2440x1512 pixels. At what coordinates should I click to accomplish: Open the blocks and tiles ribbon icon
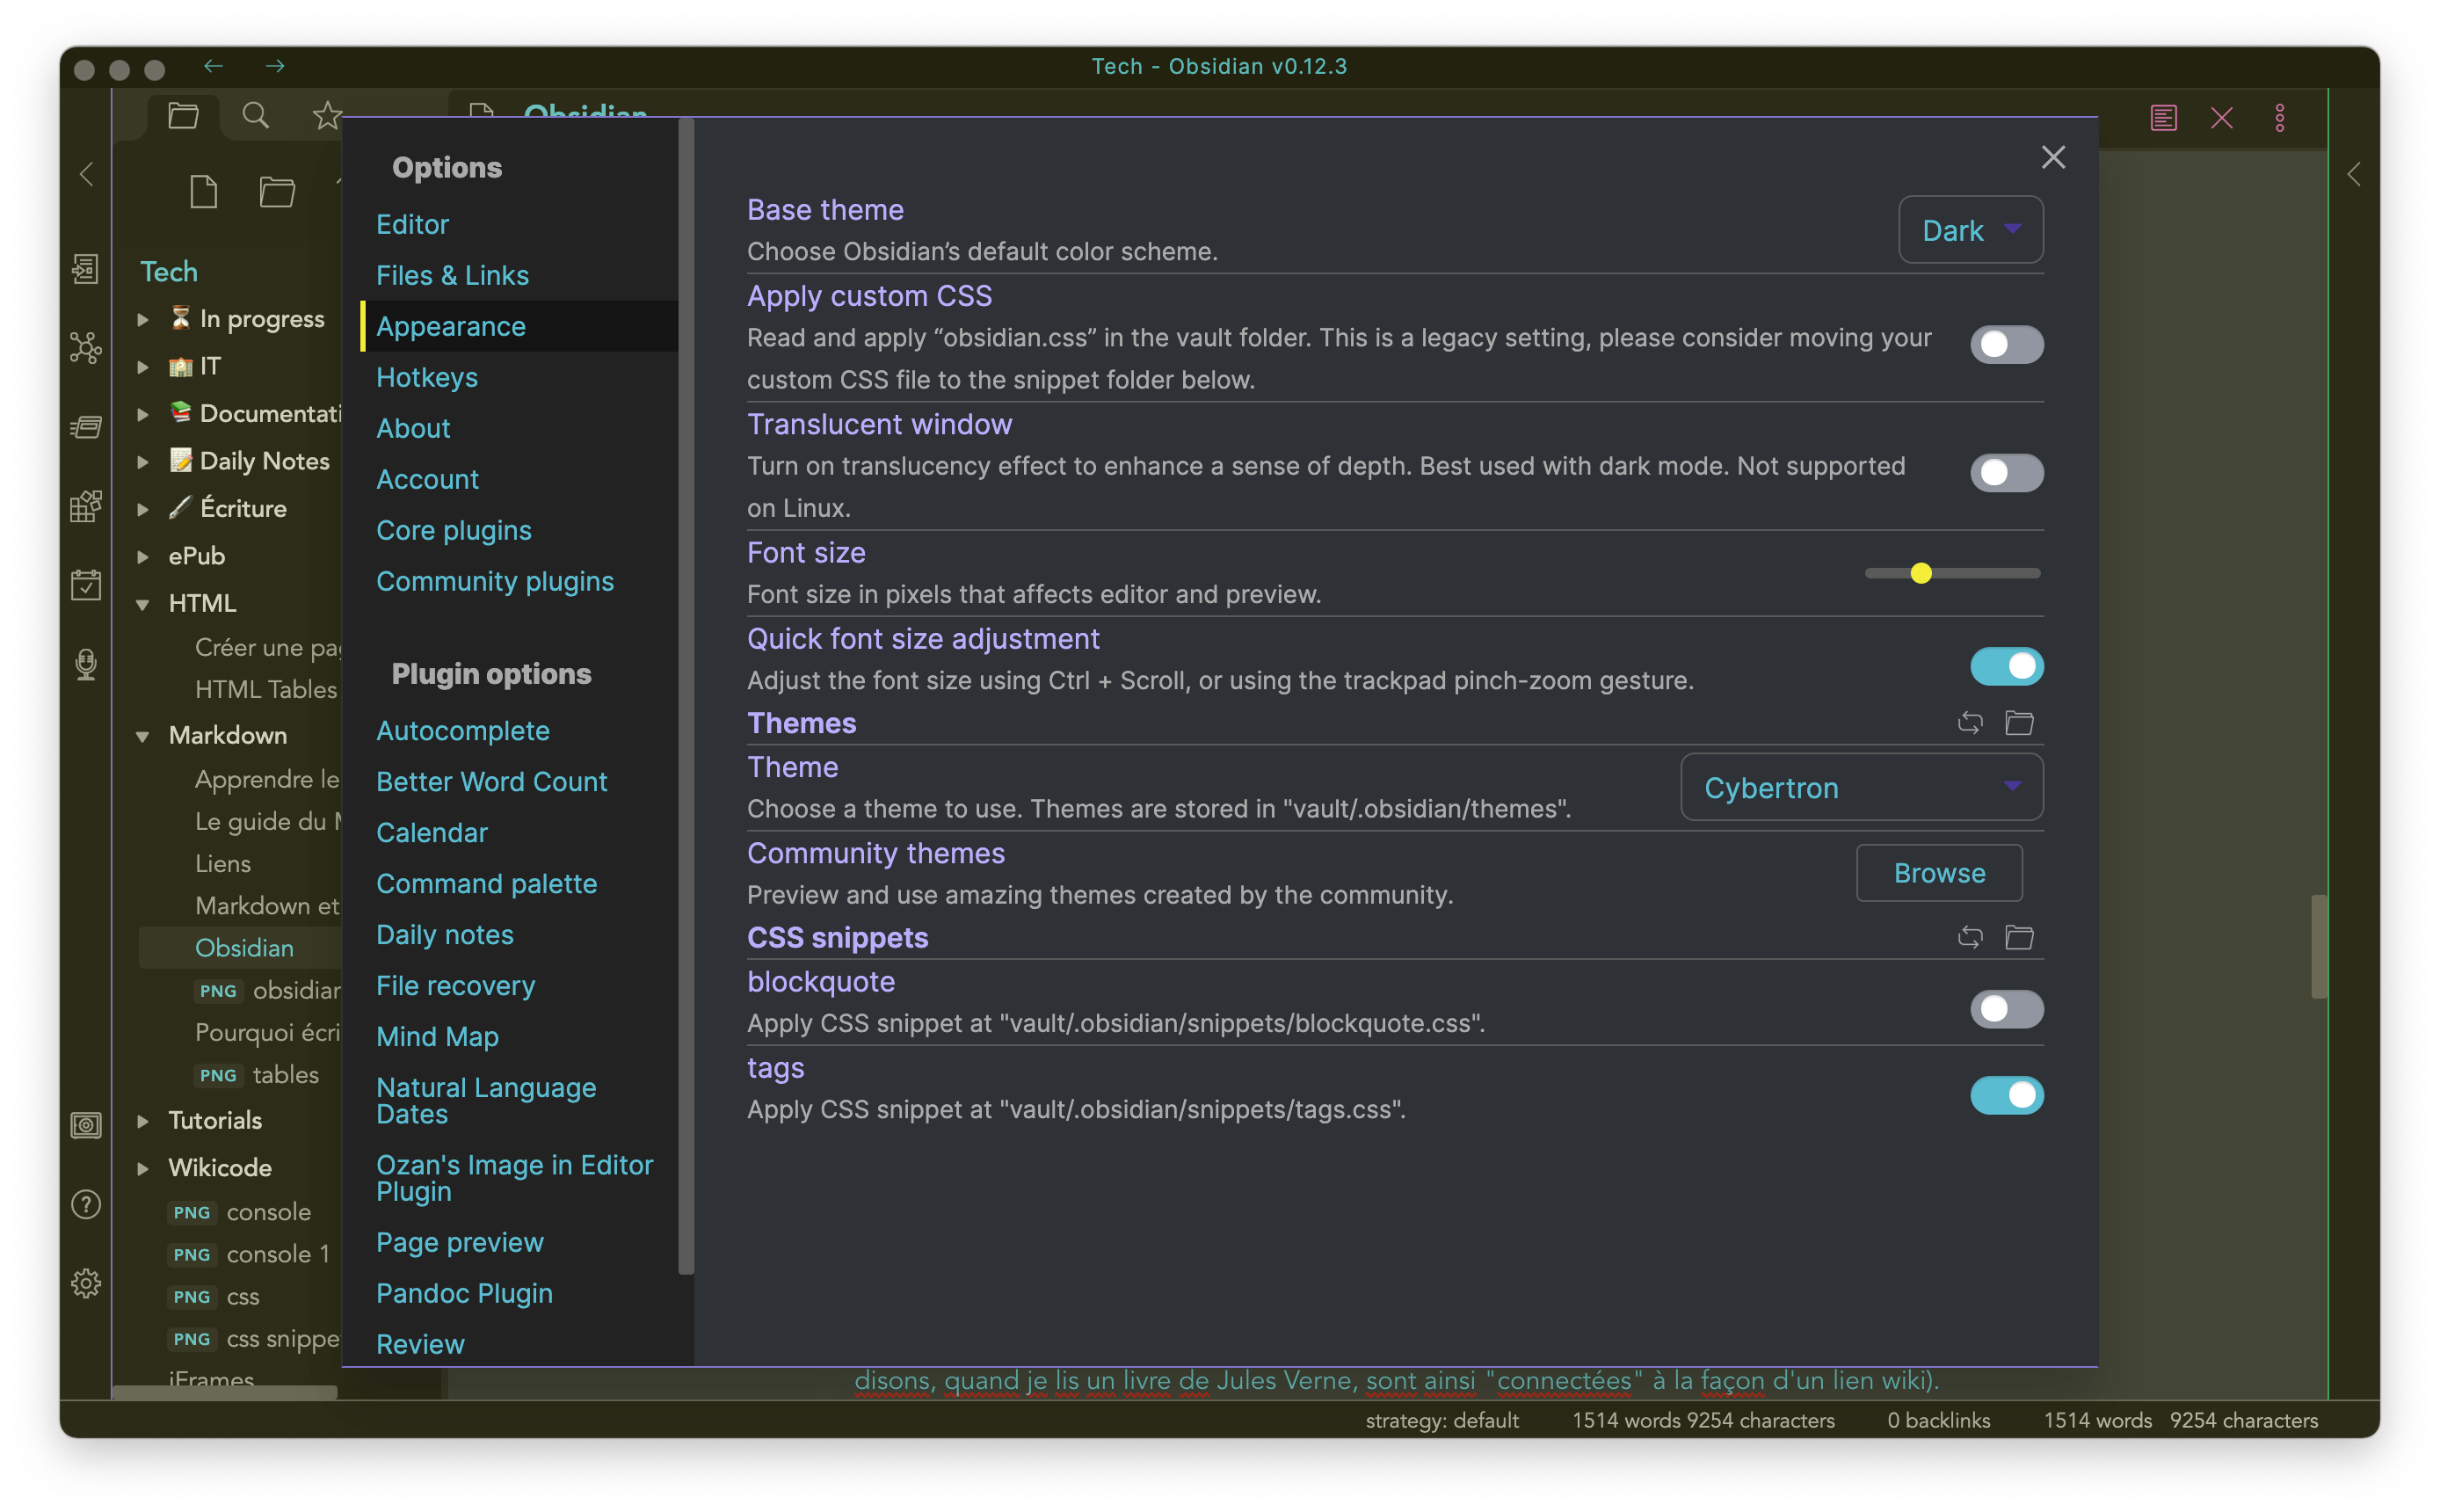[86, 506]
